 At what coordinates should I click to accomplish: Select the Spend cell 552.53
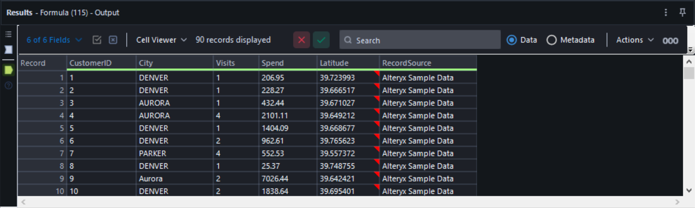[x=288, y=154]
